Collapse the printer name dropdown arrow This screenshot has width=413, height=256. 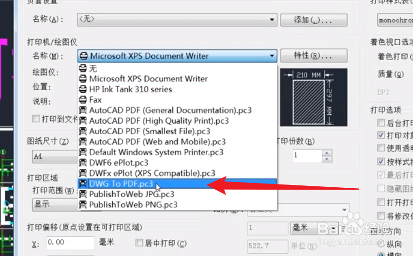[272, 56]
